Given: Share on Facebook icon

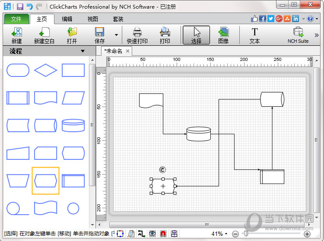Looking at the screenshot, I should (x=262, y=19).
